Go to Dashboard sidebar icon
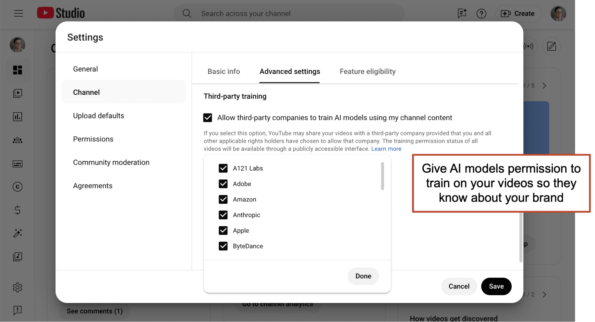The image size is (595, 322). coord(18,70)
